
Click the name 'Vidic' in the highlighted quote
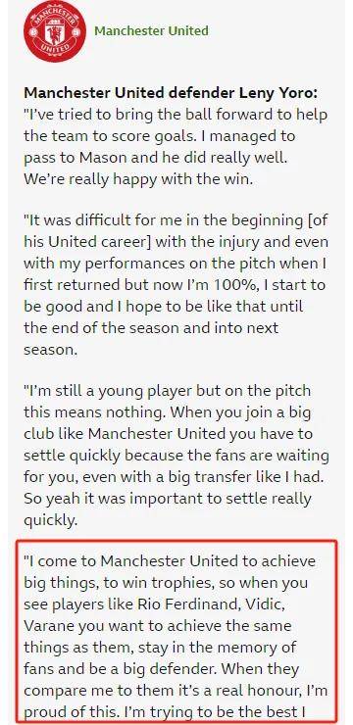(x=275, y=604)
